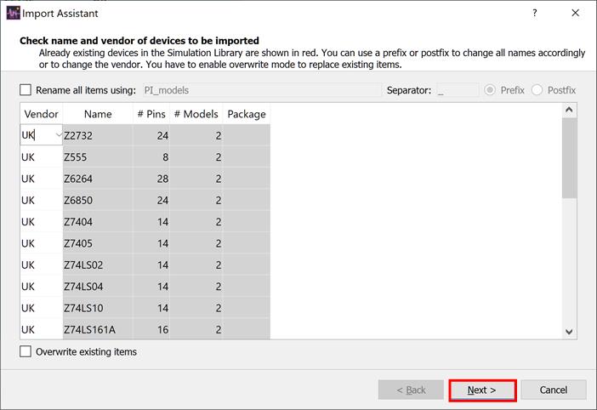597x410 pixels.
Task: Click the Package column header
Action: tap(247, 114)
